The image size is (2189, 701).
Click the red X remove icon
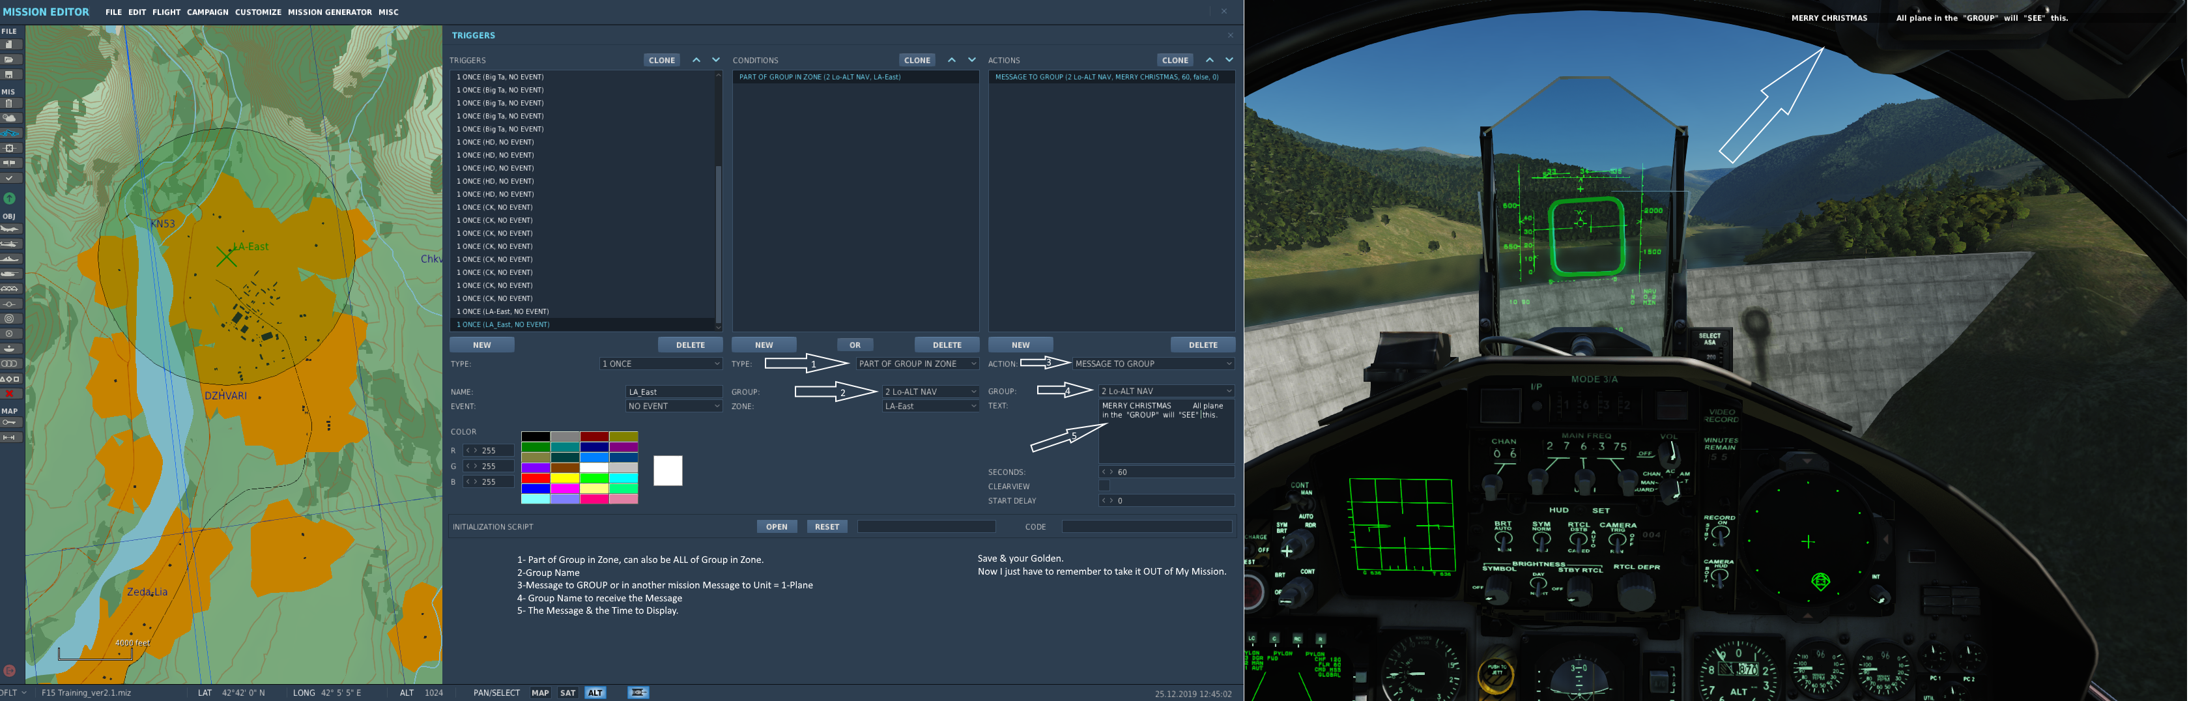point(10,393)
